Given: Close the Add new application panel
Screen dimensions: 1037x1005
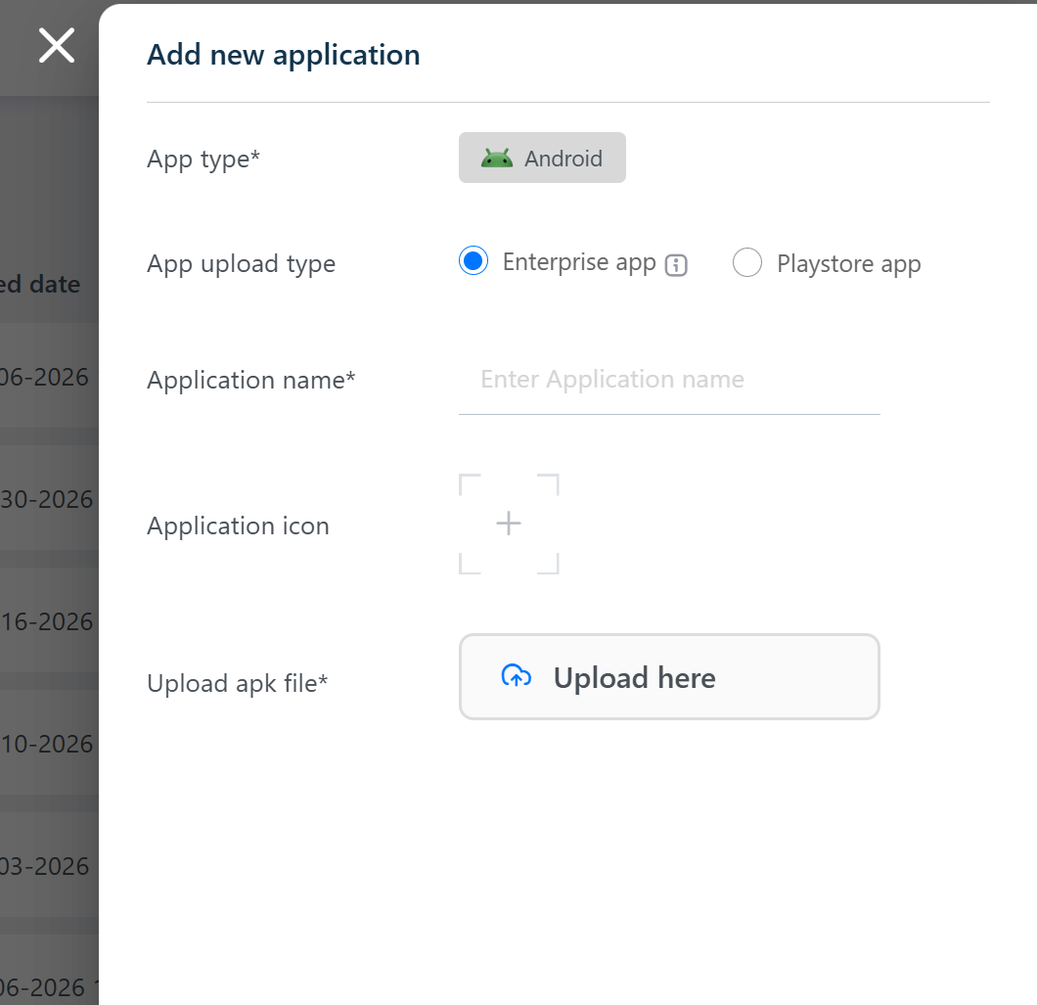Looking at the screenshot, I should 57,46.
